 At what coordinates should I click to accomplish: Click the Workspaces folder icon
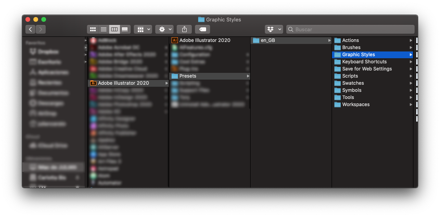(337, 105)
